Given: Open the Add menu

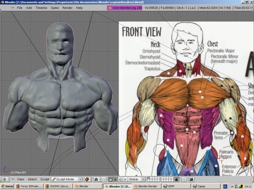Looking at the screenshot, I should point(29,8).
